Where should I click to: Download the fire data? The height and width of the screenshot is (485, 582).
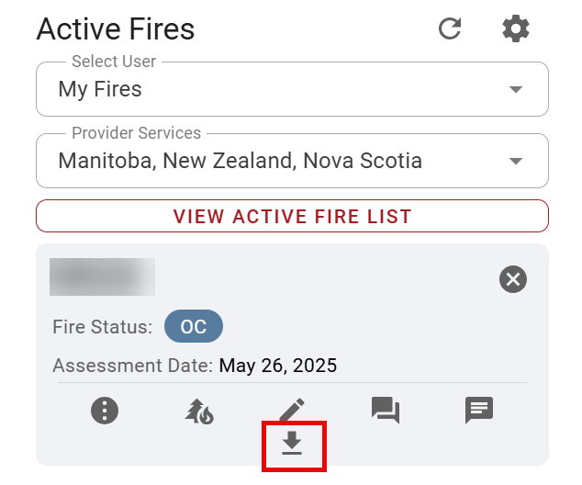(292, 444)
